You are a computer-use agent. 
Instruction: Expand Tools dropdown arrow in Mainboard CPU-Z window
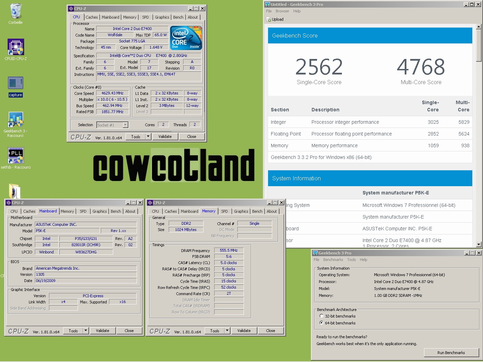tap(86, 331)
